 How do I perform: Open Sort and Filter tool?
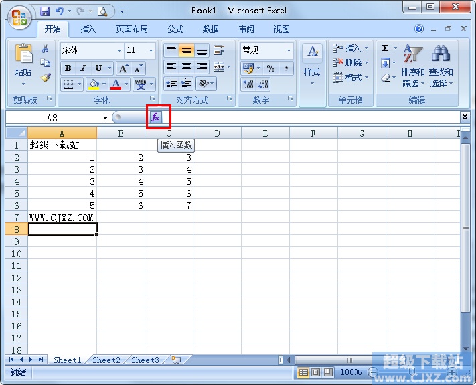pos(412,66)
